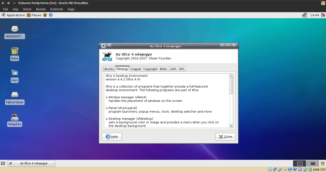The image size is (326, 172).
Task: Click the stick button in dialog titlebar
Action: [109, 45]
